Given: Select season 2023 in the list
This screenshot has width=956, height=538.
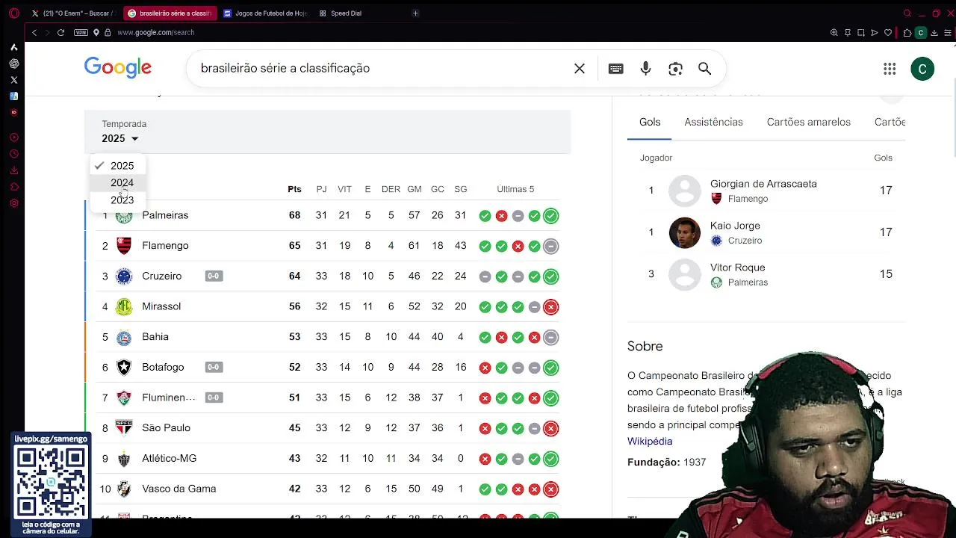Looking at the screenshot, I should pyautogui.click(x=117, y=200).
